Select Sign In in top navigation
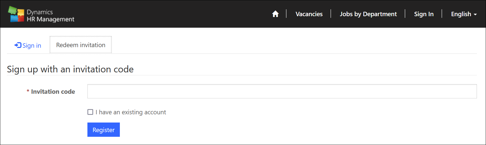This screenshot has height=145, width=486. (x=424, y=14)
